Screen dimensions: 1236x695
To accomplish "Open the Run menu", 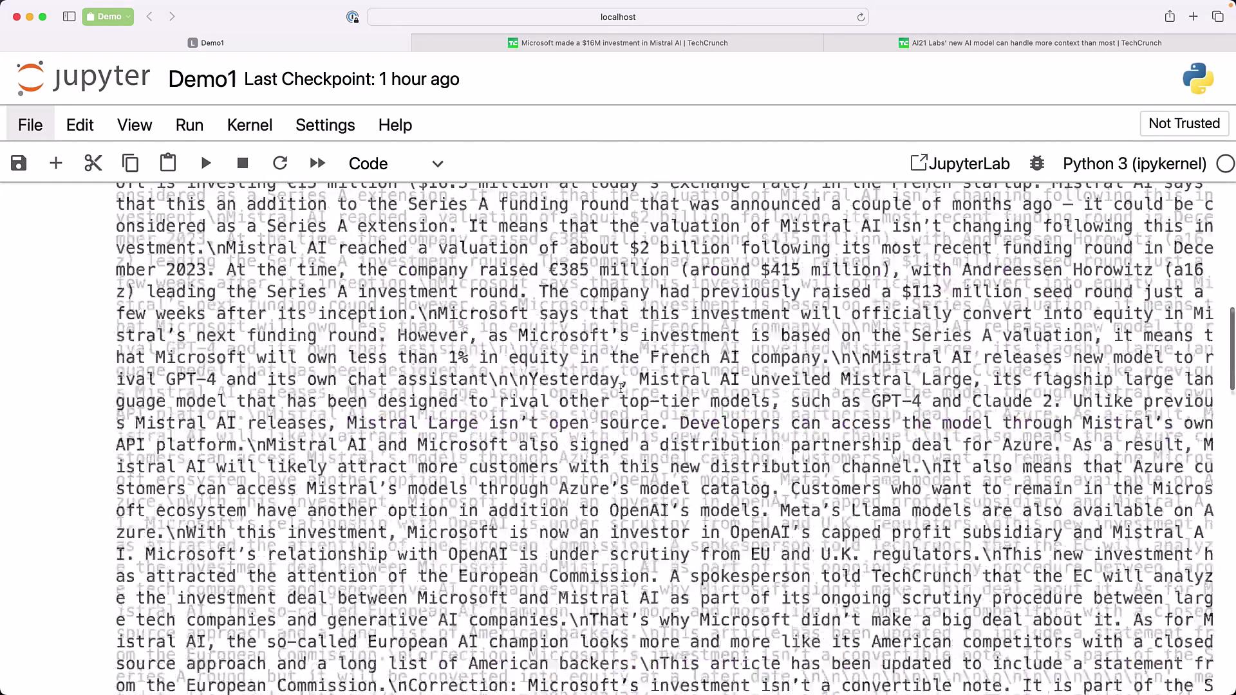I will [189, 125].
